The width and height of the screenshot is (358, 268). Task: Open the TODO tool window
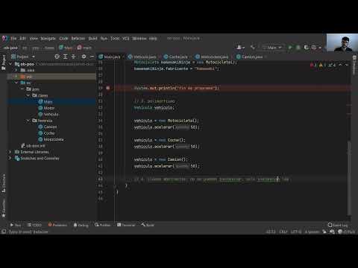pyautogui.click(x=34, y=225)
